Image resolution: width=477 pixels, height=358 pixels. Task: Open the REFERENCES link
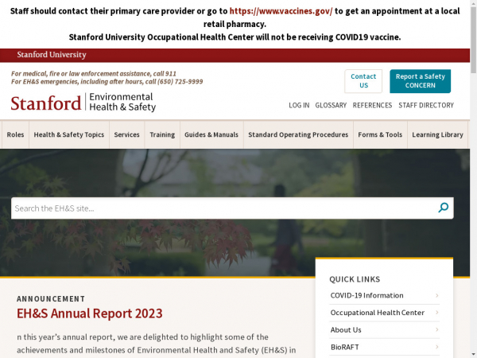click(x=372, y=105)
